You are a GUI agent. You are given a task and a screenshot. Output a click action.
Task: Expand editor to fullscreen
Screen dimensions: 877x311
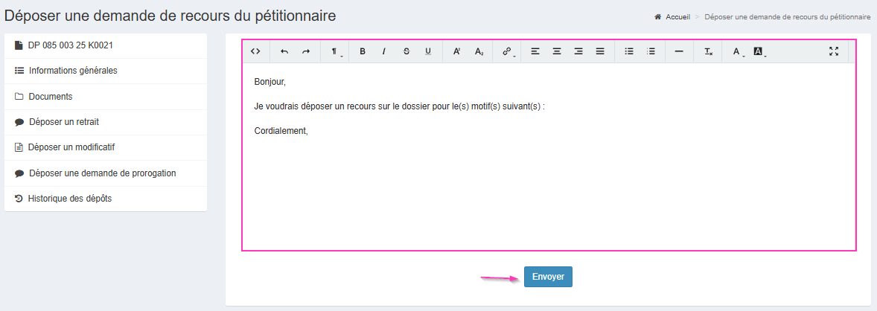click(834, 51)
